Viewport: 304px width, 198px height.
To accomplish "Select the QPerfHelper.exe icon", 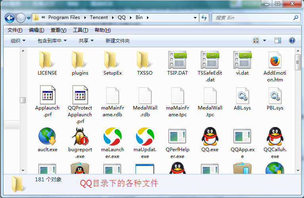I will 177,136.
